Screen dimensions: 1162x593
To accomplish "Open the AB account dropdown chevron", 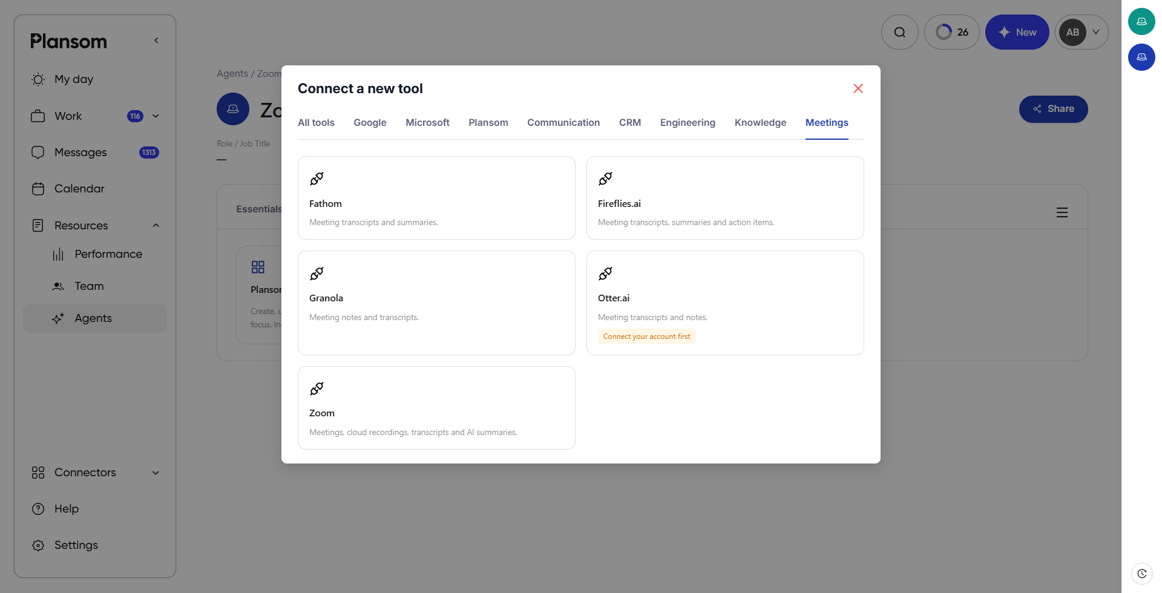I will pos(1096,32).
